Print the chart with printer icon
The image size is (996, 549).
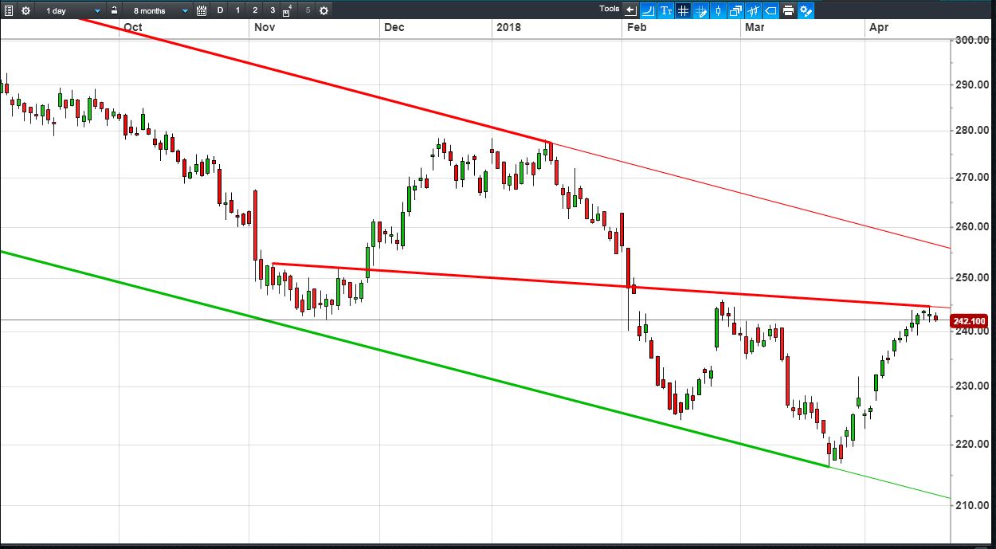(788, 10)
